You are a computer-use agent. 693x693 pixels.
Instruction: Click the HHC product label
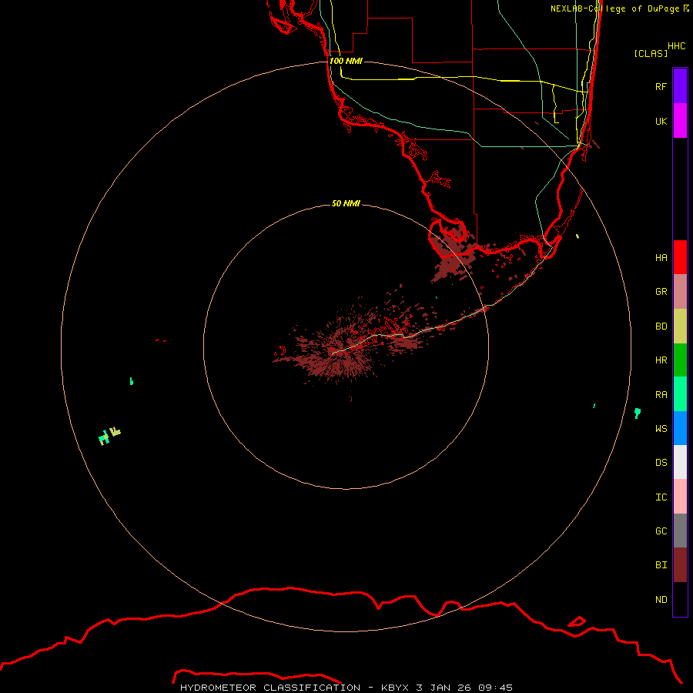[x=676, y=46]
